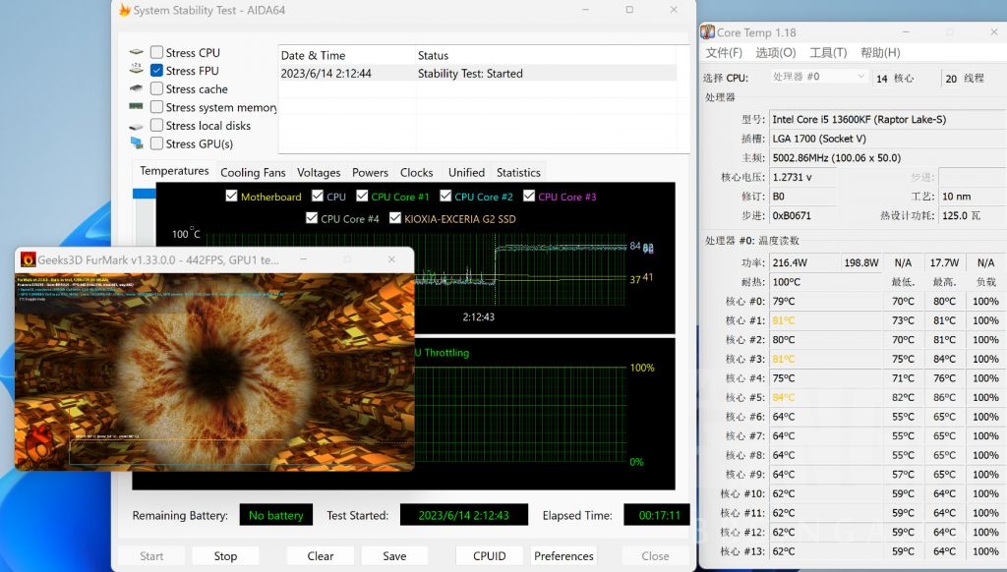Click the memory stick icon beside Stress system memory
Viewport: 1007px width, 572px height.
click(136, 107)
